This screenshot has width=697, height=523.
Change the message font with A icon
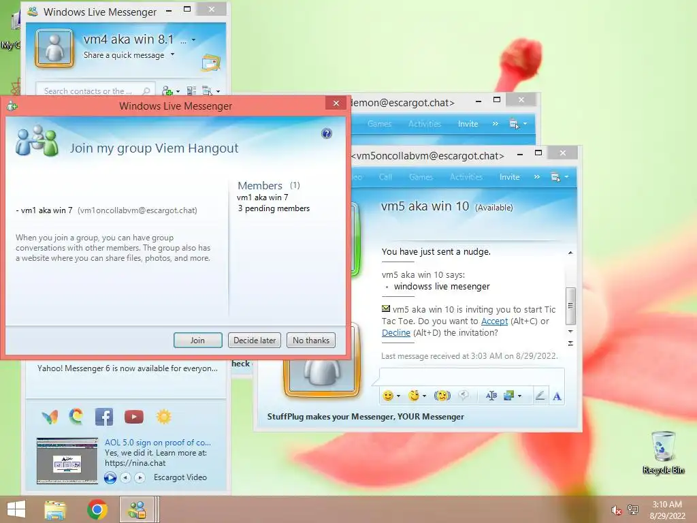557,396
